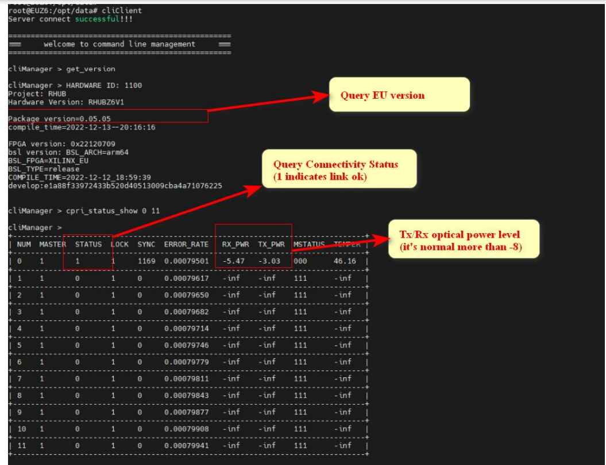Click the "Query Connectivity Status" callout note

tap(339, 169)
